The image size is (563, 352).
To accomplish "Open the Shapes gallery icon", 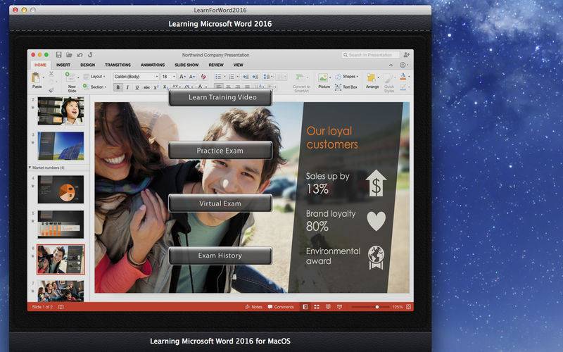I will point(339,77).
